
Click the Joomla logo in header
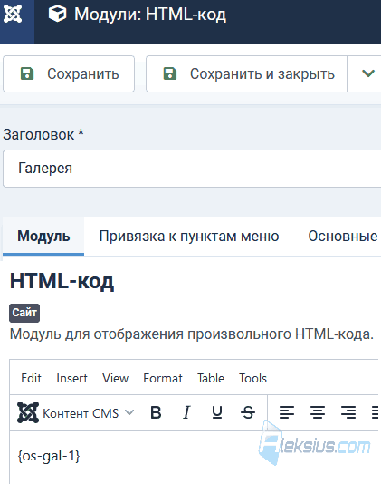pos(13,15)
